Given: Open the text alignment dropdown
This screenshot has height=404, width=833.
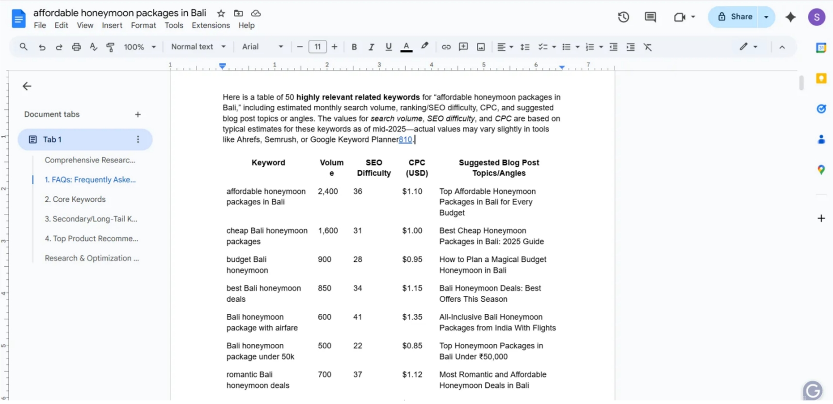Looking at the screenshot, I should [x=505, y=47].
